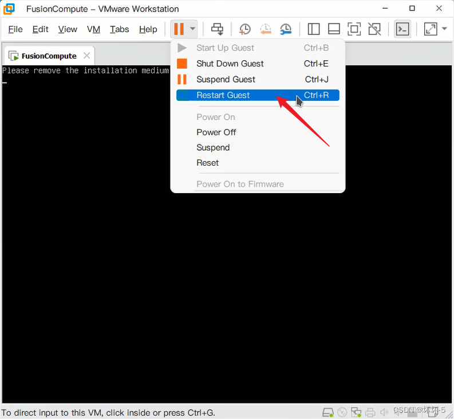Open the File menu

tap(15, 29)
